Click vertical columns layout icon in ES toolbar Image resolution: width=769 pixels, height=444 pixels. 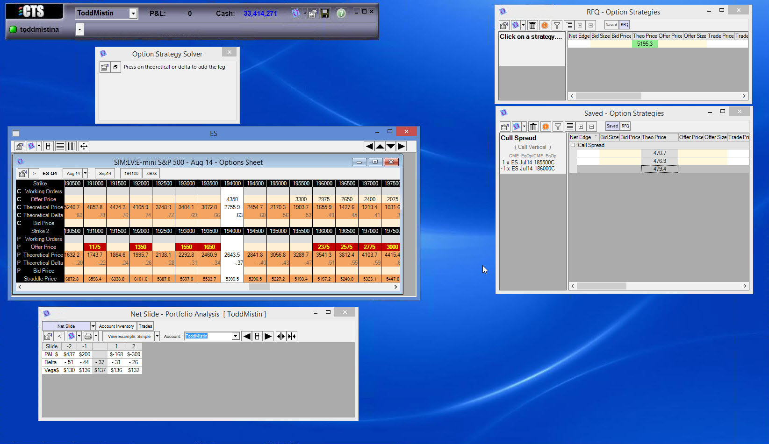(x=72, y=146)
